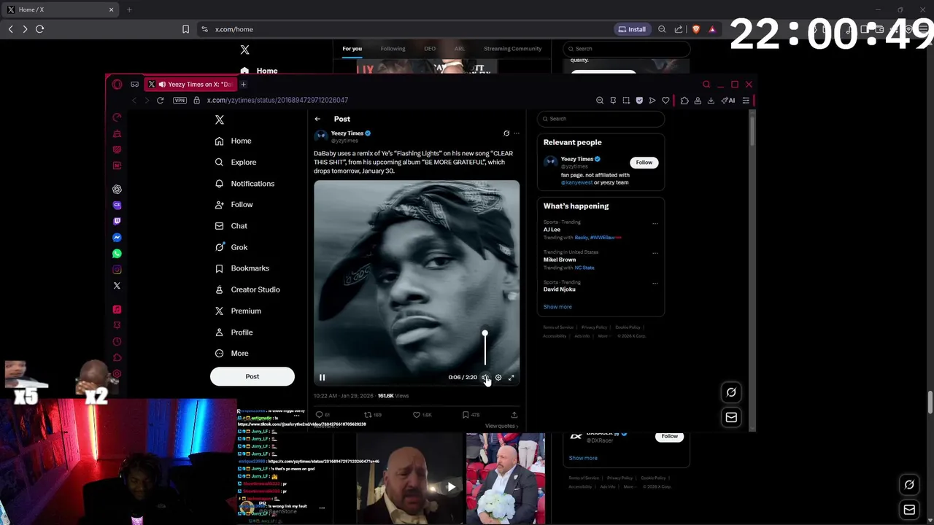Open the video settings gear
Viewport: 934px width, 525px height.
tap(498, 377)
